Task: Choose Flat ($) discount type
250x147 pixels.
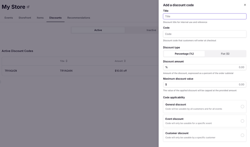Action: pos(226,54)
